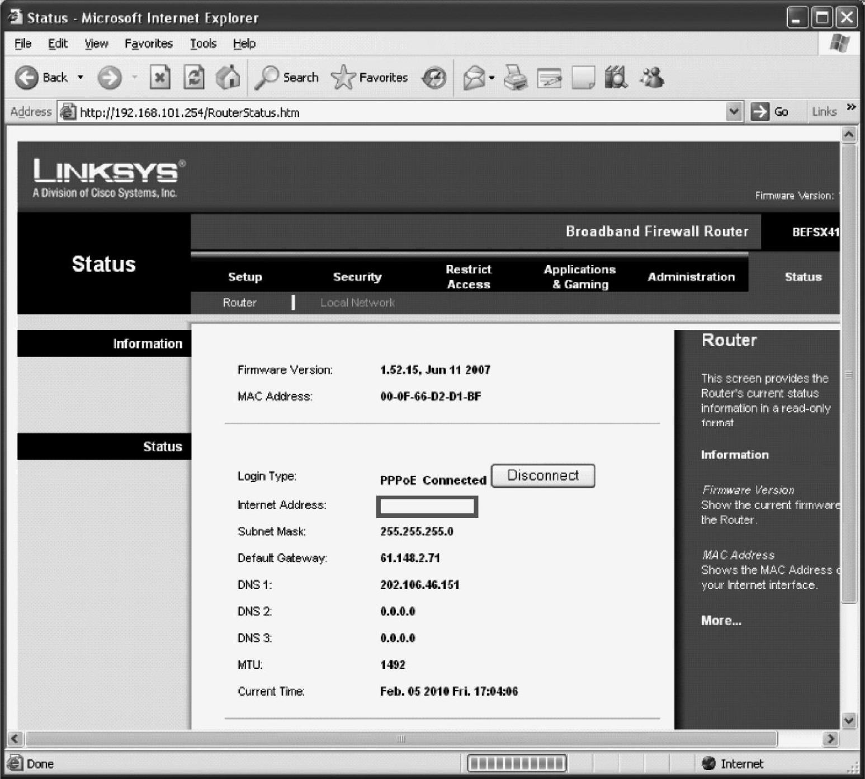The height and width of the screenshot is (779, 865).
Task: Click the Go button
Action: pos(769,112)
